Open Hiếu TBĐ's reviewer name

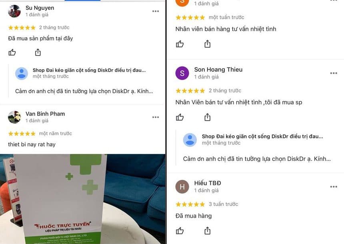click(208, 183)
